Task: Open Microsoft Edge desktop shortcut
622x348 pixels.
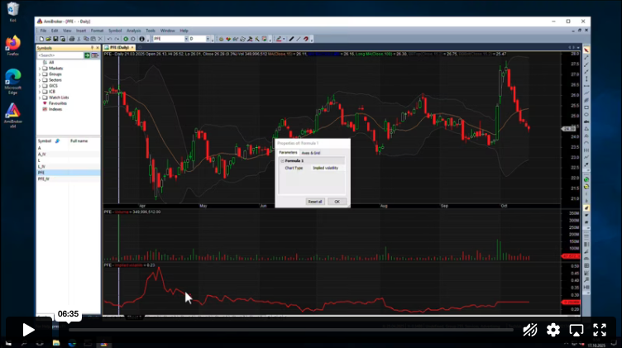Action: click(x=12, y=82)
